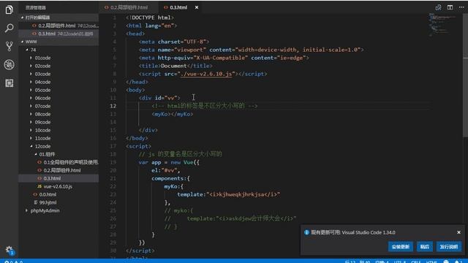
Task: Click the indentation spaces status entry
Action: coord(382,262)
